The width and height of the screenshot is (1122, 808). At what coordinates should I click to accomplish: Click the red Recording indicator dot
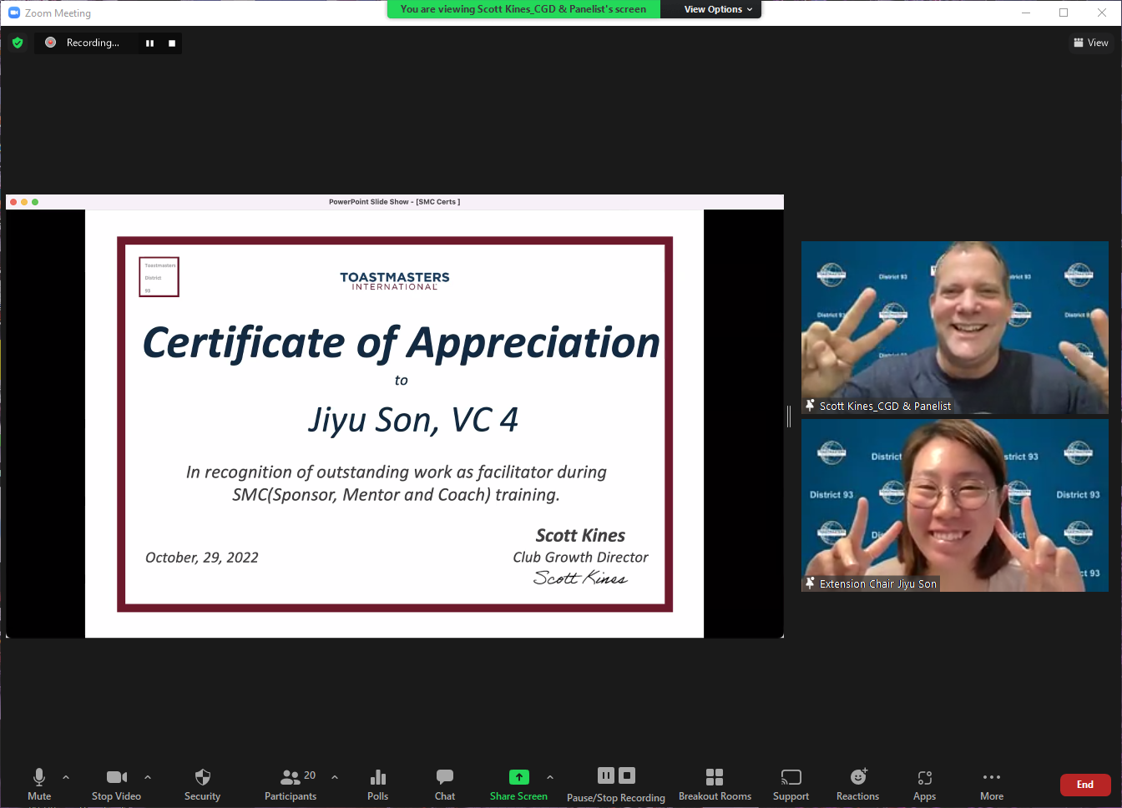(51, 43)
